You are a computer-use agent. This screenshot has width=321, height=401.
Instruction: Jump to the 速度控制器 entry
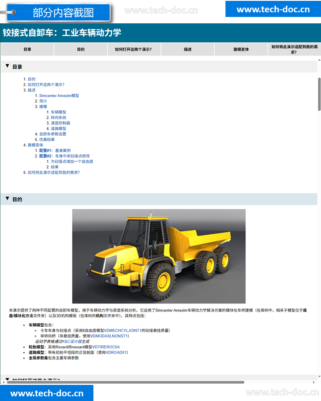pyautogui.click(x=60, y=123)
